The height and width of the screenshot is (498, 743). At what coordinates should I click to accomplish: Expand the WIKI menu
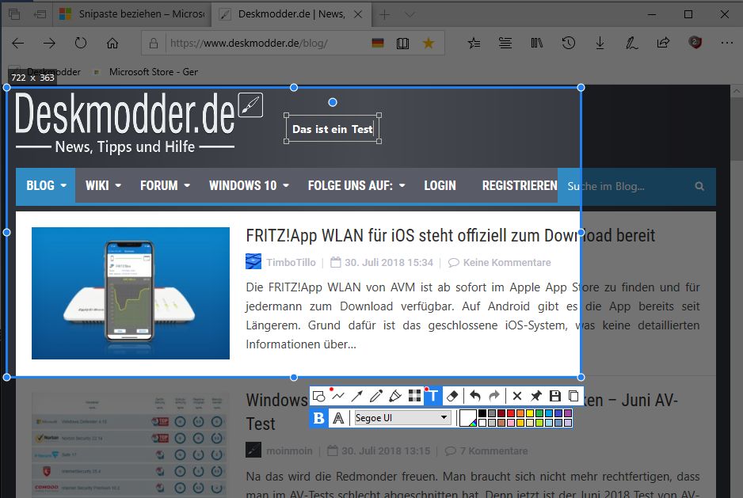coord(103,186)
